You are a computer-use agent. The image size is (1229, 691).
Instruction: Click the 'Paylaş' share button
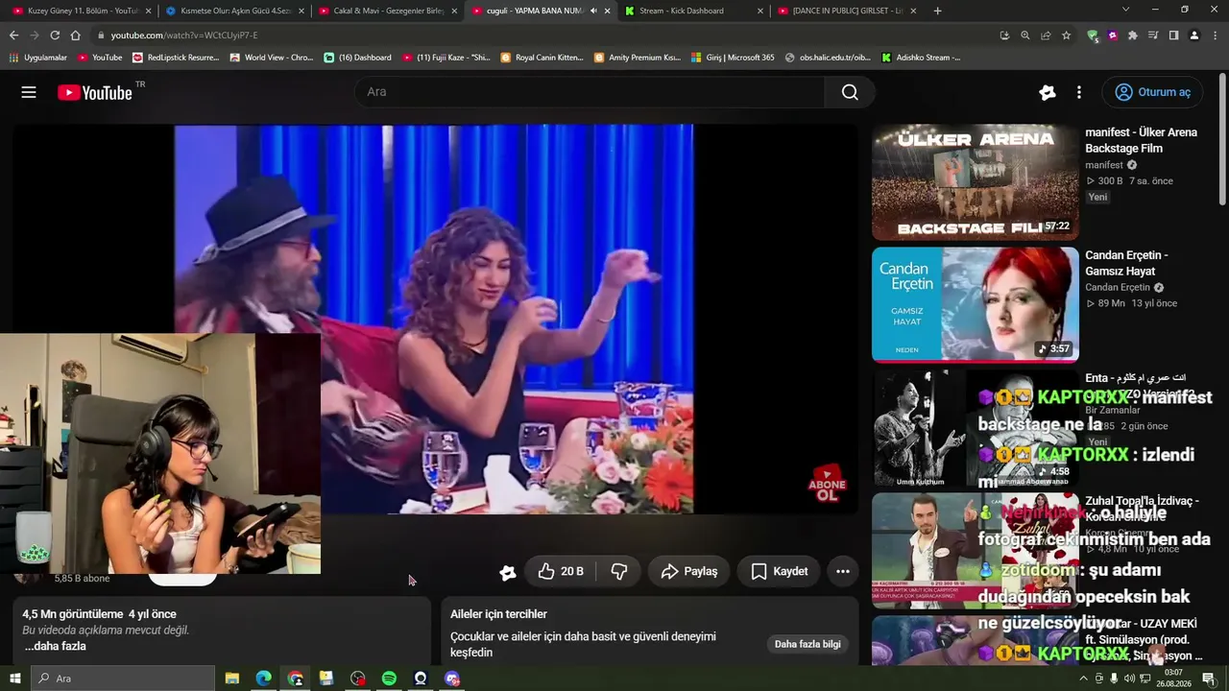[x=689, y=571]
